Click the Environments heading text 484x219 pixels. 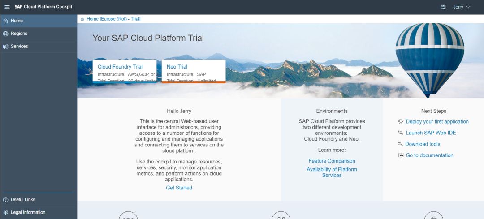click(x=332, y=111)
